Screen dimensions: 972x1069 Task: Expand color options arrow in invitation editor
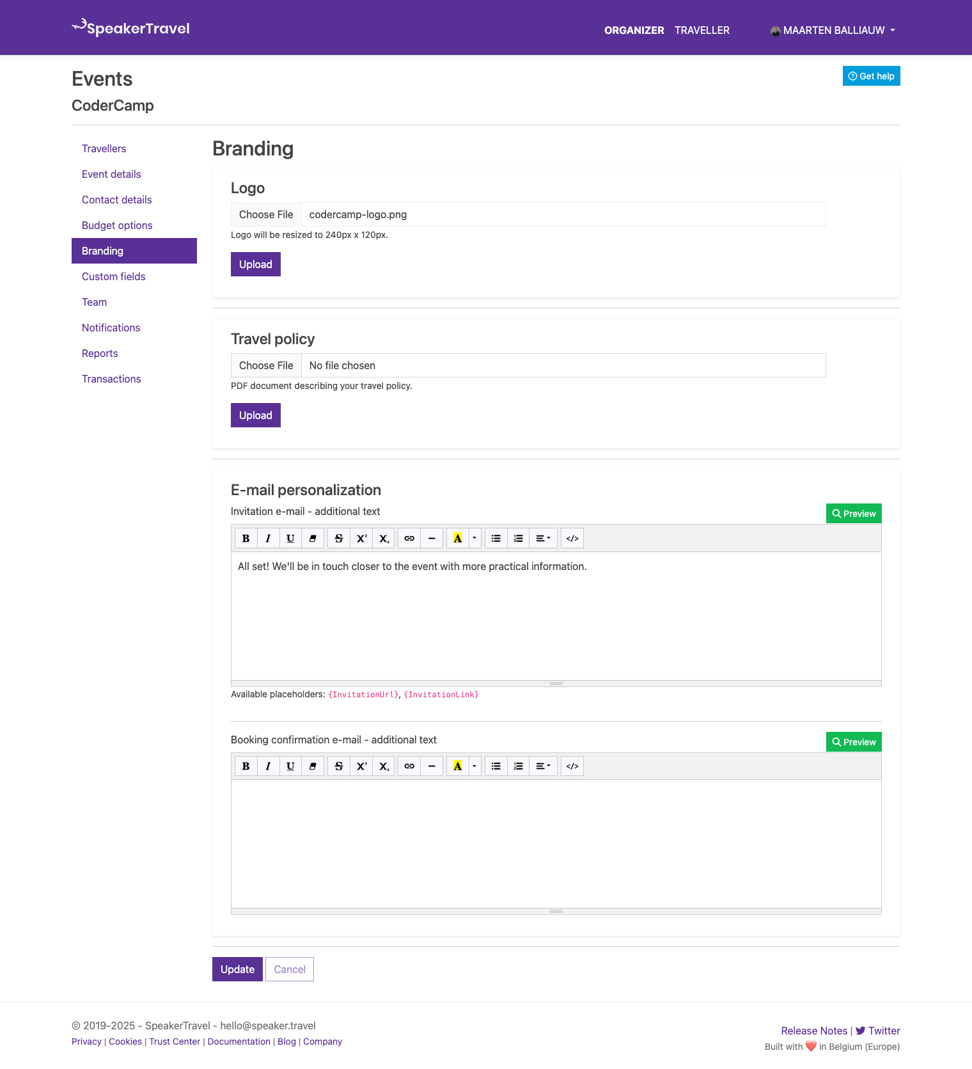click(x=474, y=539)
